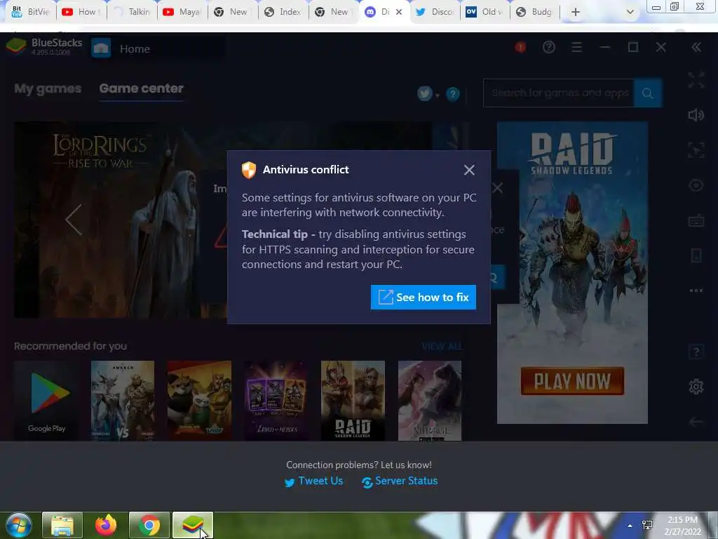Open the BlueStacks settings gear
Viewport: 718px width, 539px height.
pos(696,387)
